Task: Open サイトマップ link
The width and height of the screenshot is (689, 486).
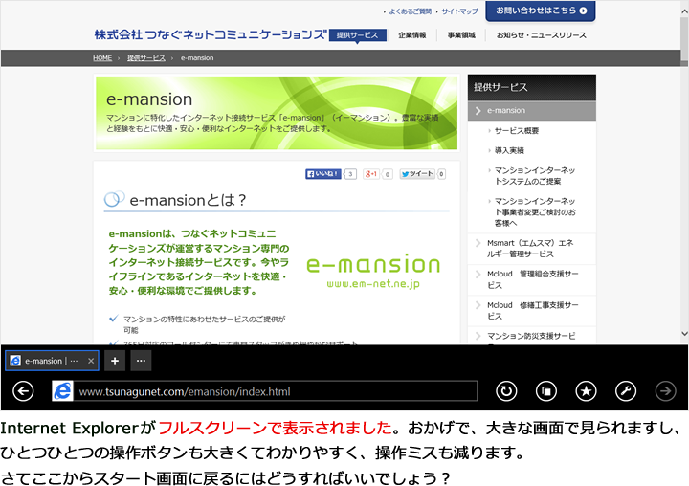Action: point(459,11)
